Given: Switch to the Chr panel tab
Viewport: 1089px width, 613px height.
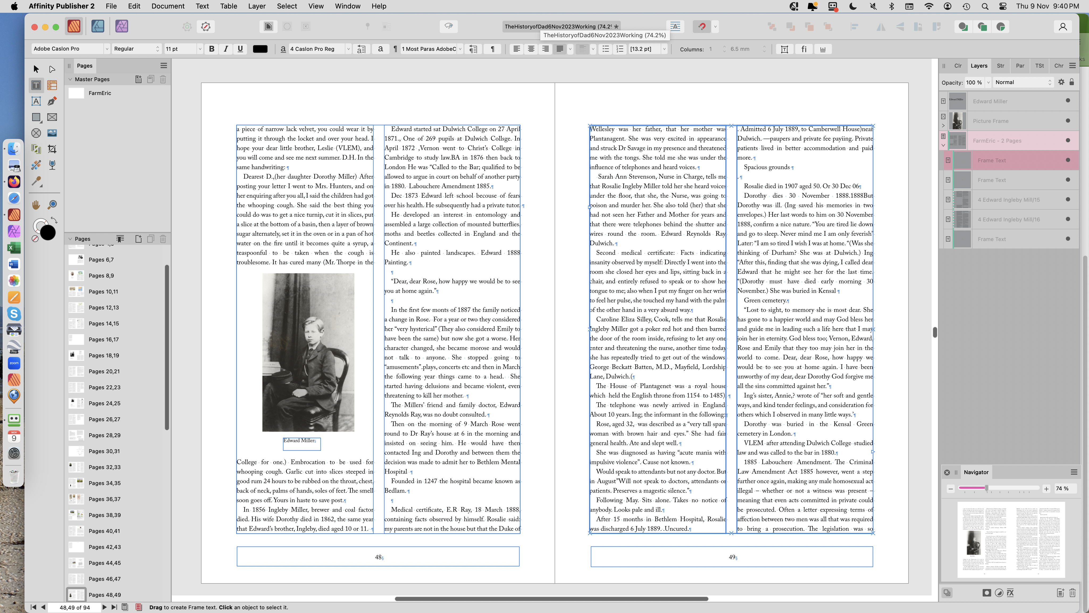Looking at the screenshot, I should 1059,65.
